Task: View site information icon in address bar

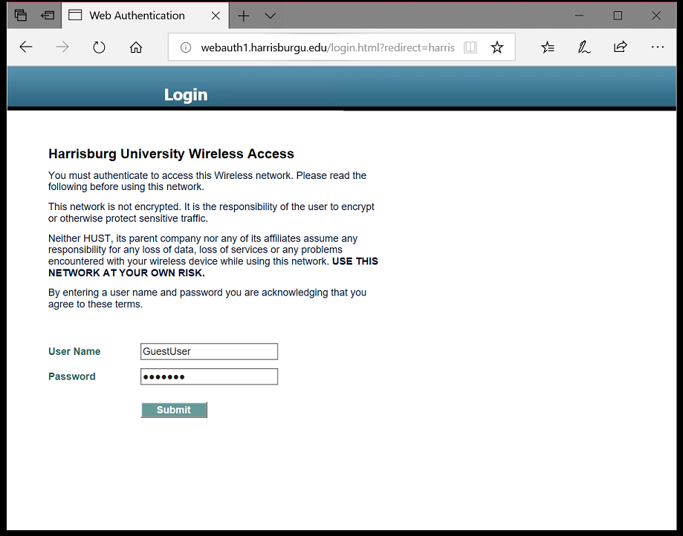Action: [186, 48]
